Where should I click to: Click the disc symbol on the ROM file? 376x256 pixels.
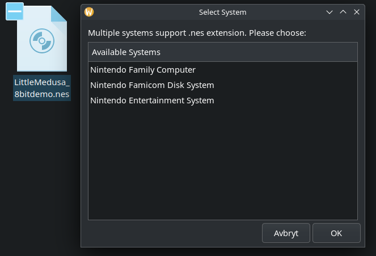(41, 40)
